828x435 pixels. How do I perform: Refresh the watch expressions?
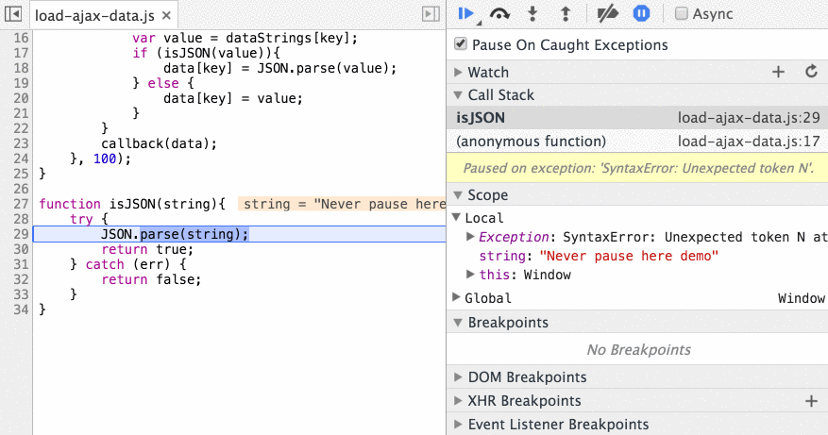pos(812,72)
